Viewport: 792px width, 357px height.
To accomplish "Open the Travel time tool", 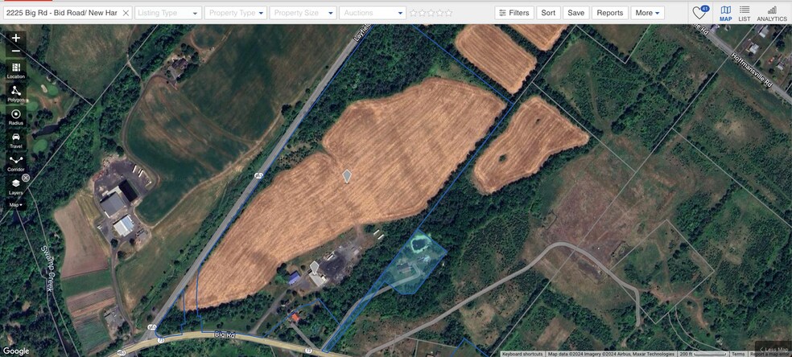I will [x=15, y=140].
